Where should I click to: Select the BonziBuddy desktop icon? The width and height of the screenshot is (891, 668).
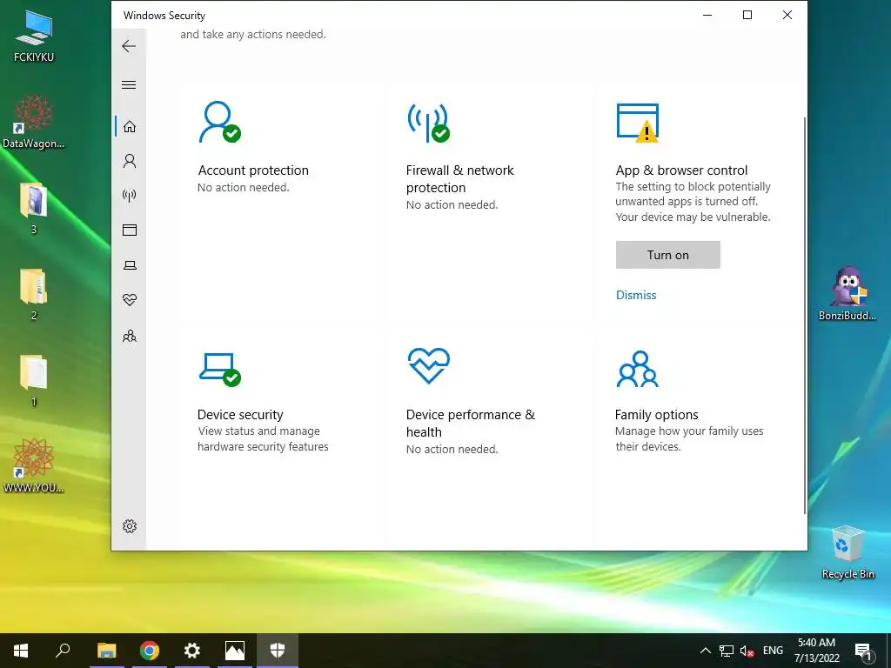click(x=847, y=294)
